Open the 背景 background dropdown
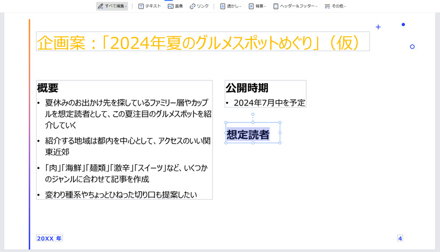 (257, 6)
